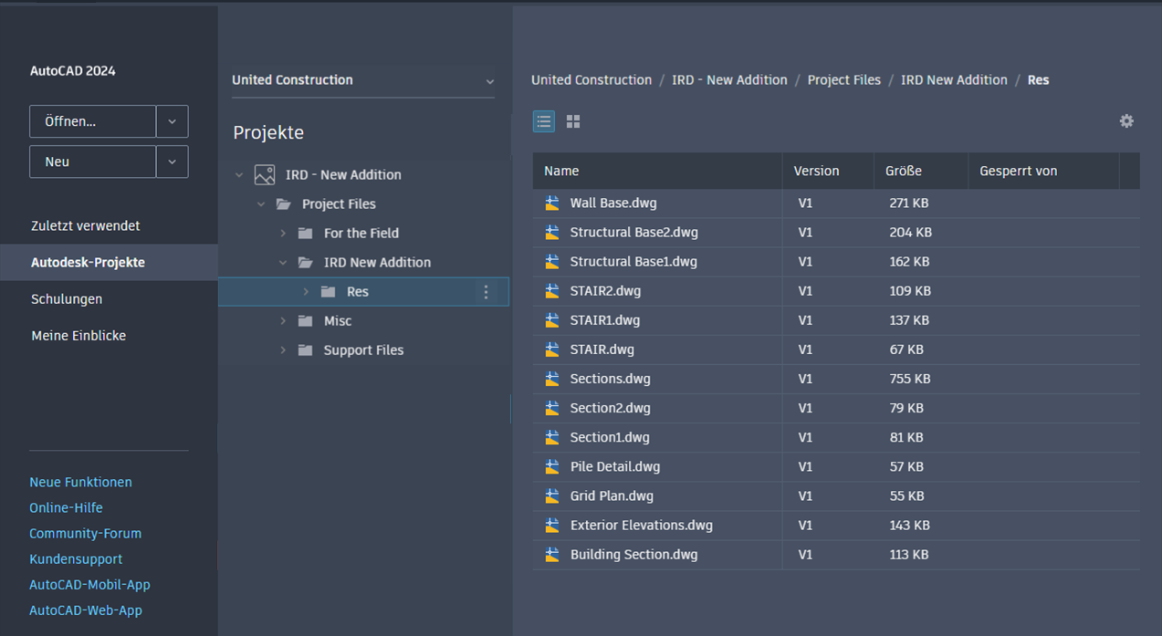The image size is (1162, 636).
Task: Click the Grid Plan.dwg file icon
Action: 552,496
